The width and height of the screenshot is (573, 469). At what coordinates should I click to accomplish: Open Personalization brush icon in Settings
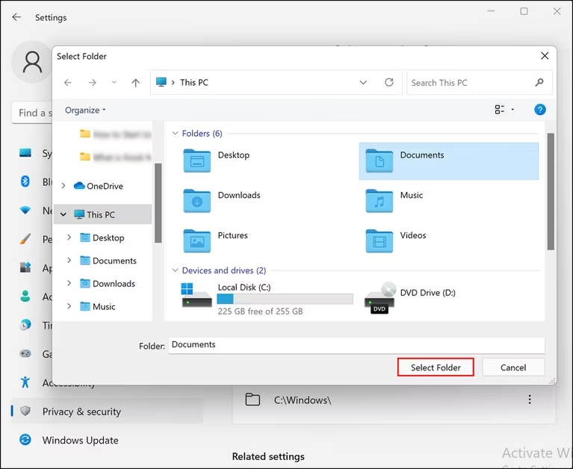tap(25, 239)
